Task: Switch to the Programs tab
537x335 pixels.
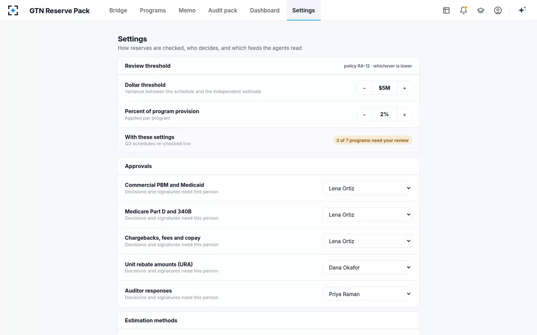Action: click(153, 10)
